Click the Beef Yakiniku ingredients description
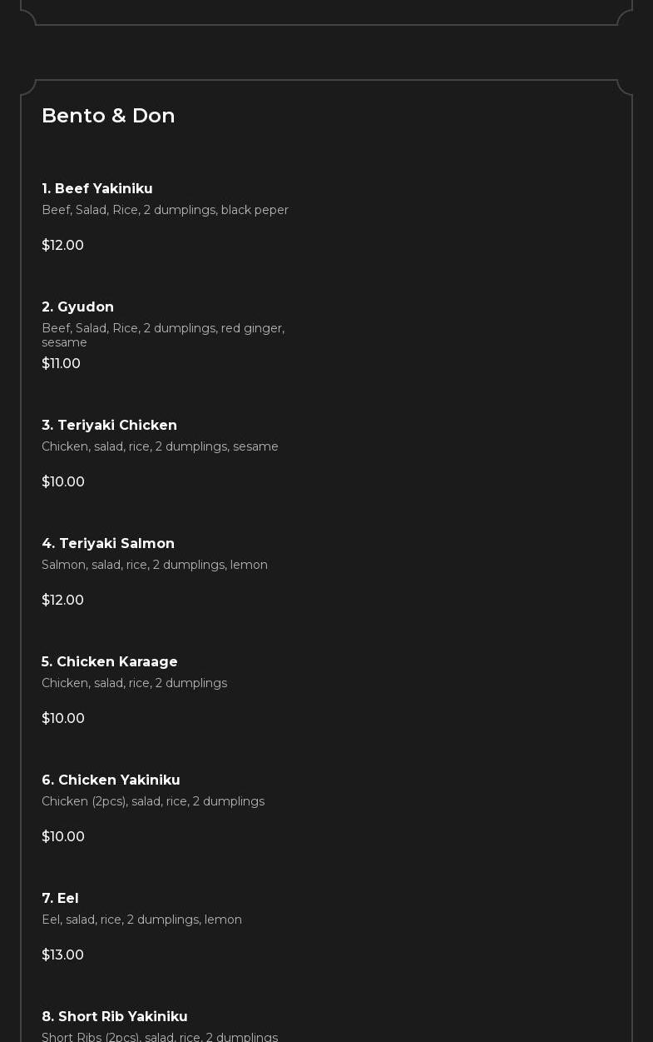Image resolution: width=653 pixels, height=1042 pixels. pyautogui.click(x=165, y=210)
